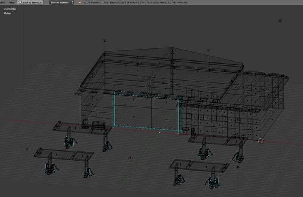The width and height of the screenshot is (303, 197).
Task: Click the Blender logo icon in header
Action: [80, 2]
